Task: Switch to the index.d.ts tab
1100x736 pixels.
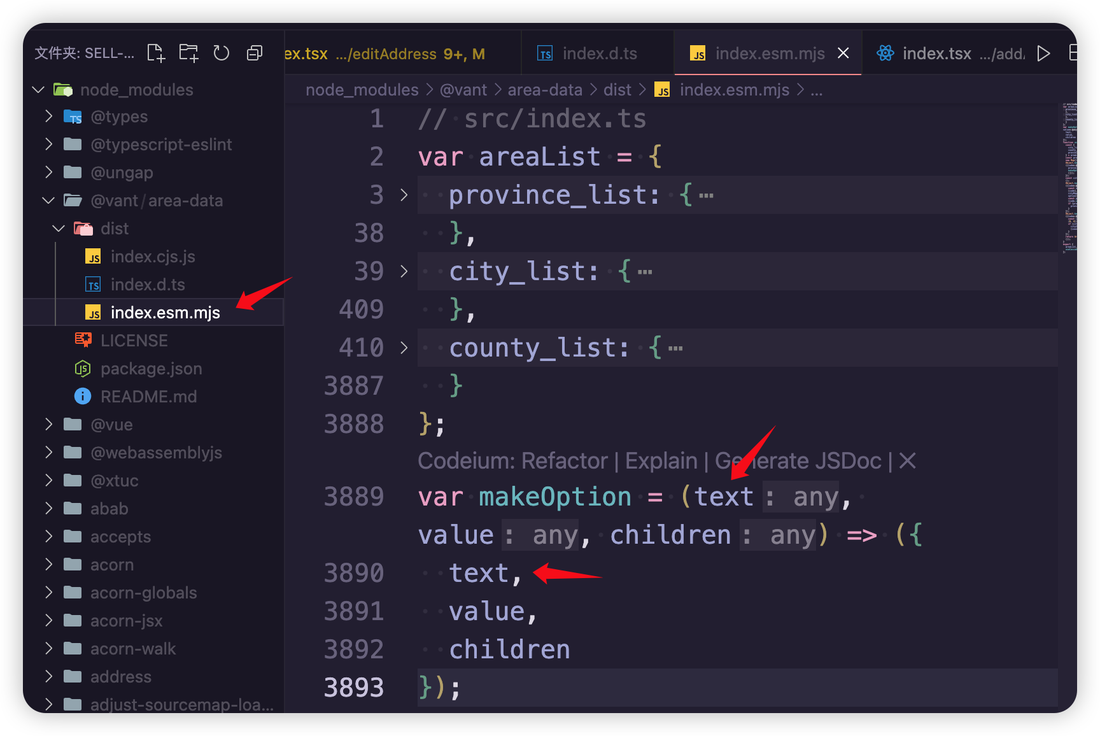Action: point(597,53)
